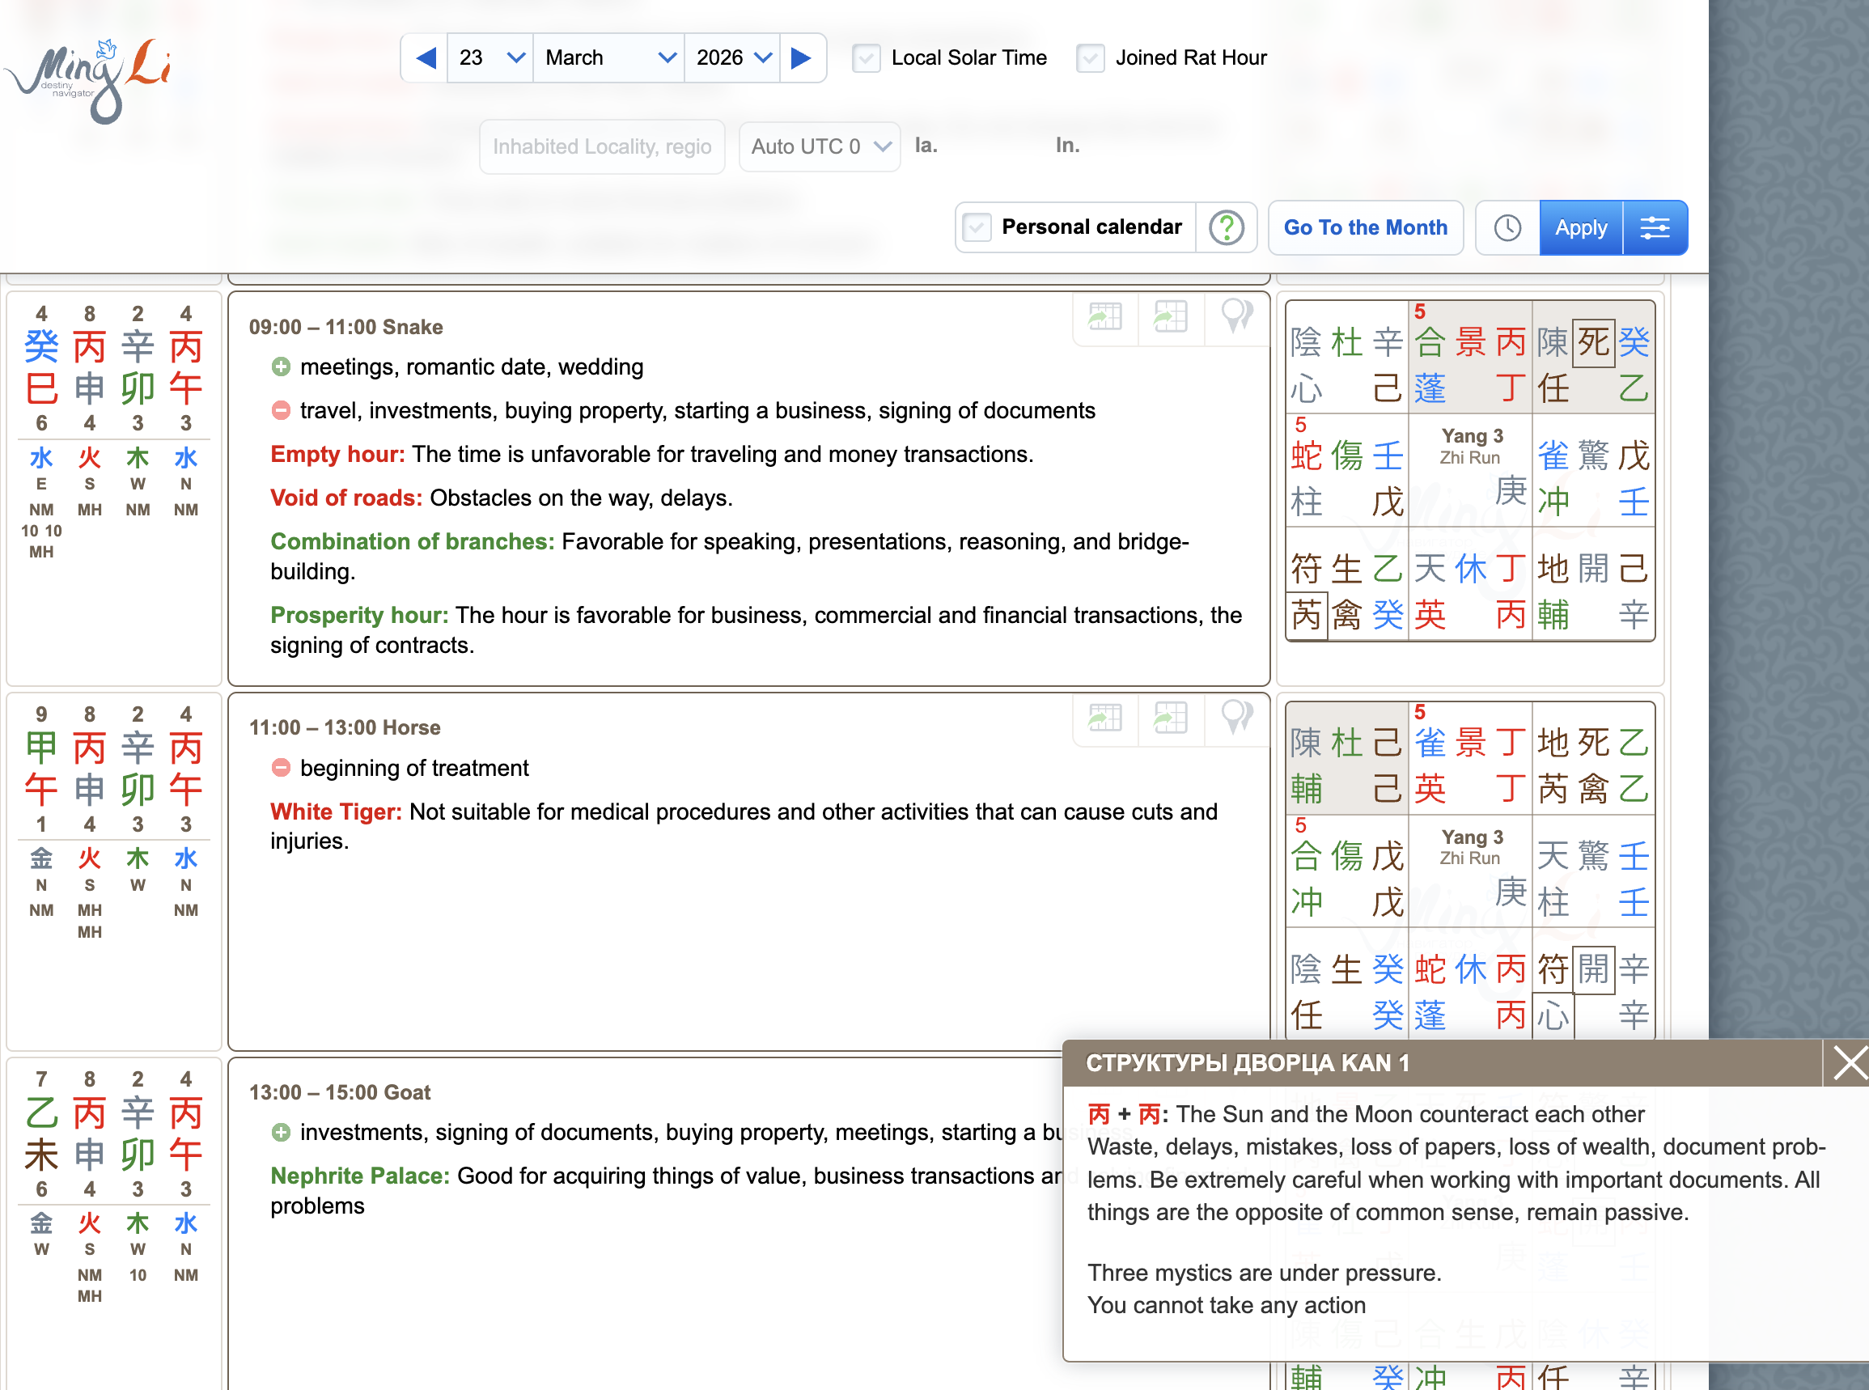The width and height of the screenshot is (1869, 1390).
Task: Disable the Joined Rat Hour option
Action: (1090, 57)
